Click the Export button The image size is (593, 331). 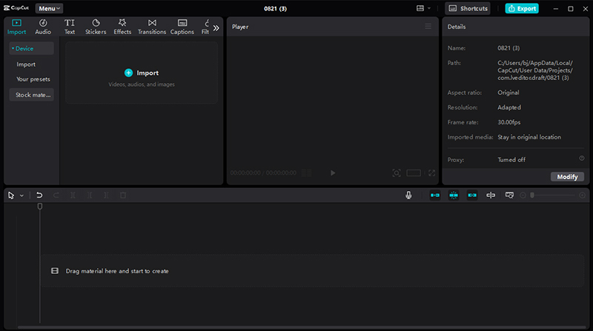click(x=522, y=8)
